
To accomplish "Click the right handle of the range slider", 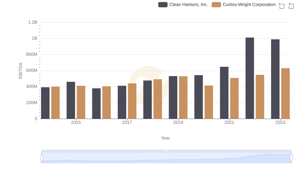I will [x=291, y=158].
